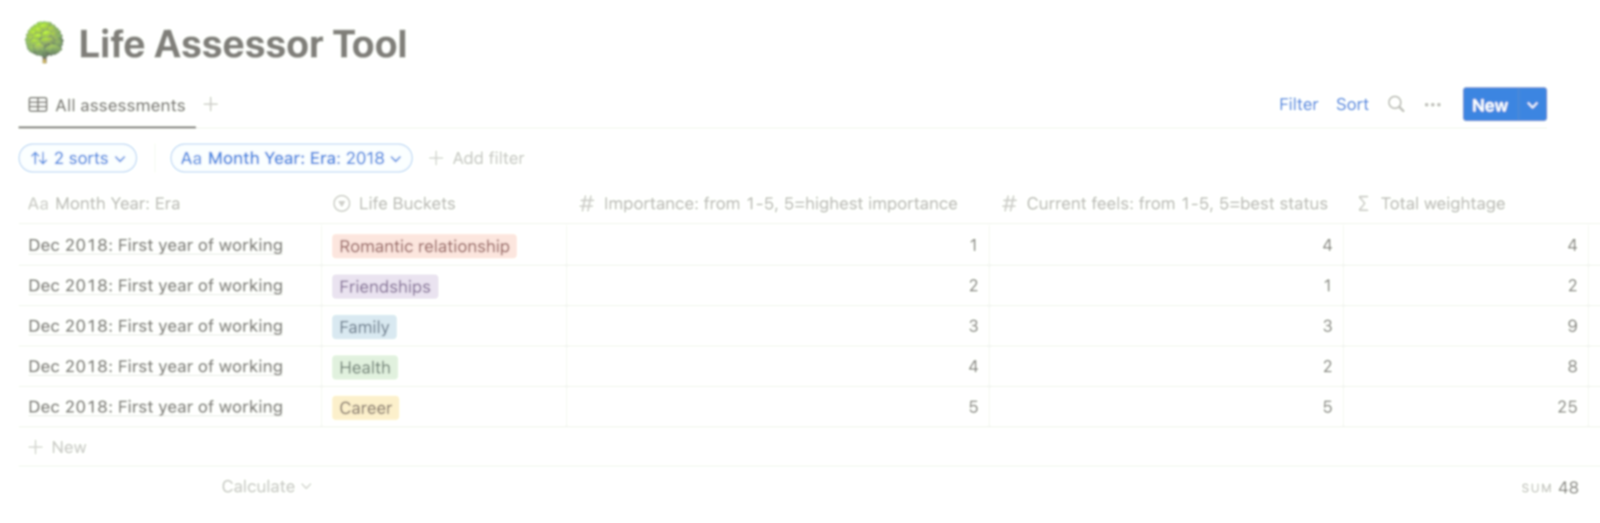This screenshot has height=523, width=1600.
Task: Open the Calculate dropdown at the bottom
Action: point(265,486)
